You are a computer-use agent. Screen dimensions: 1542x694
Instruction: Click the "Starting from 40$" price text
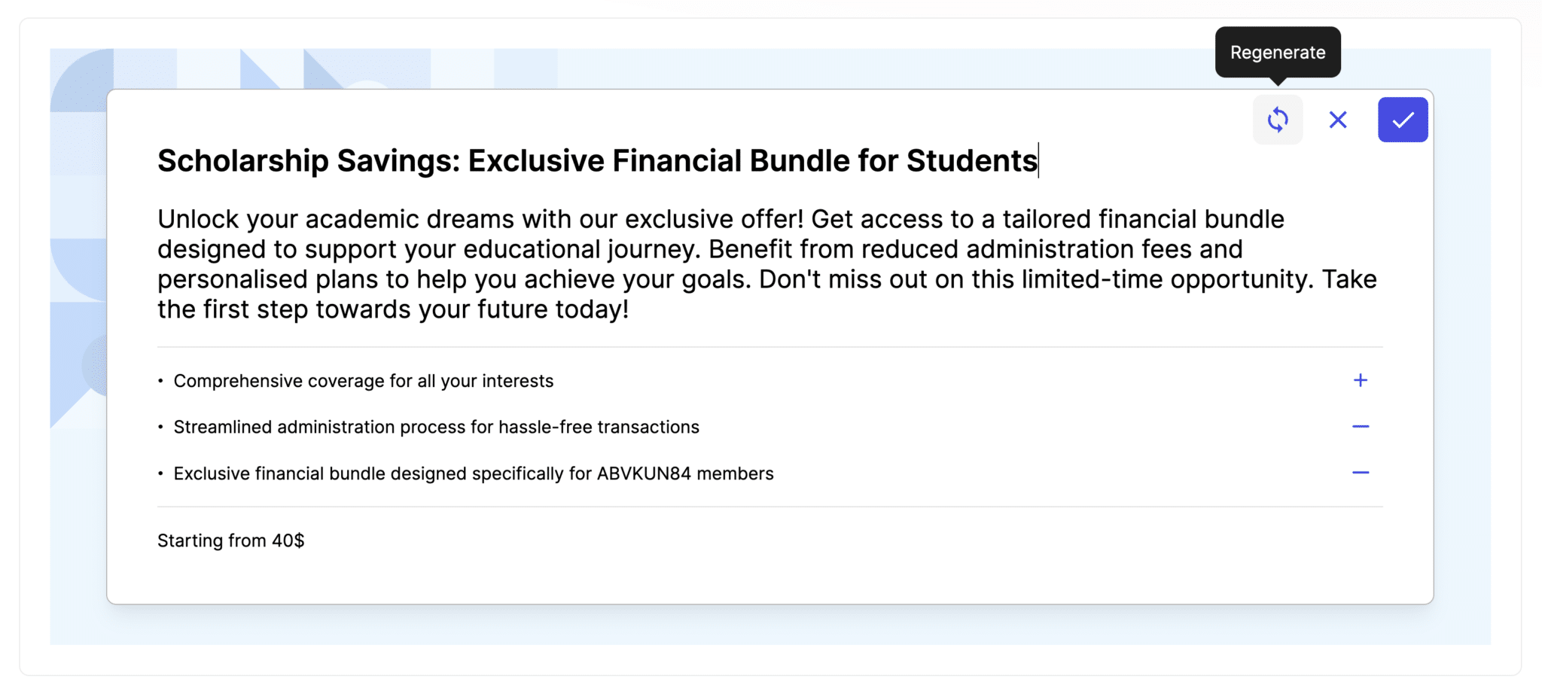pos(230,540)
